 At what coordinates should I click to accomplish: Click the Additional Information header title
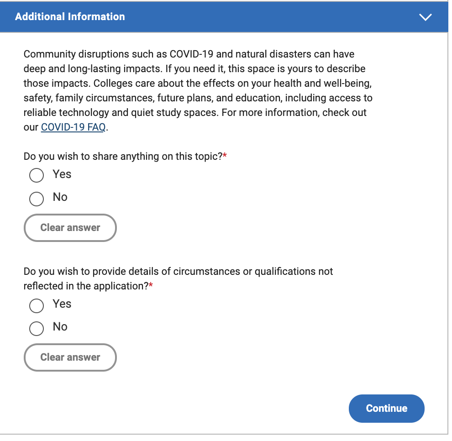[70, 17]
